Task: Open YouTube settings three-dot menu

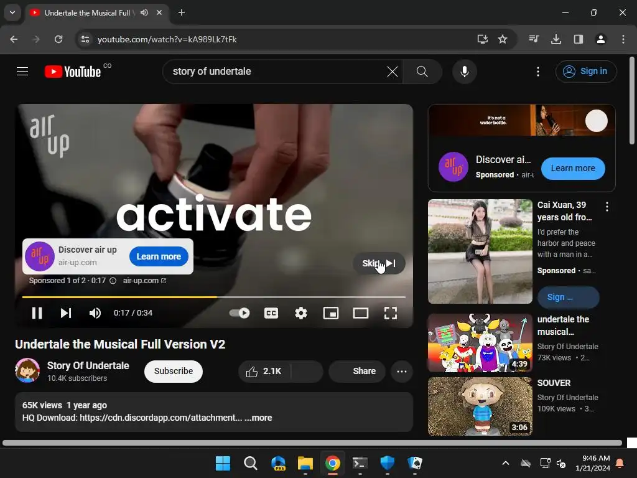Action: [538, 72]
